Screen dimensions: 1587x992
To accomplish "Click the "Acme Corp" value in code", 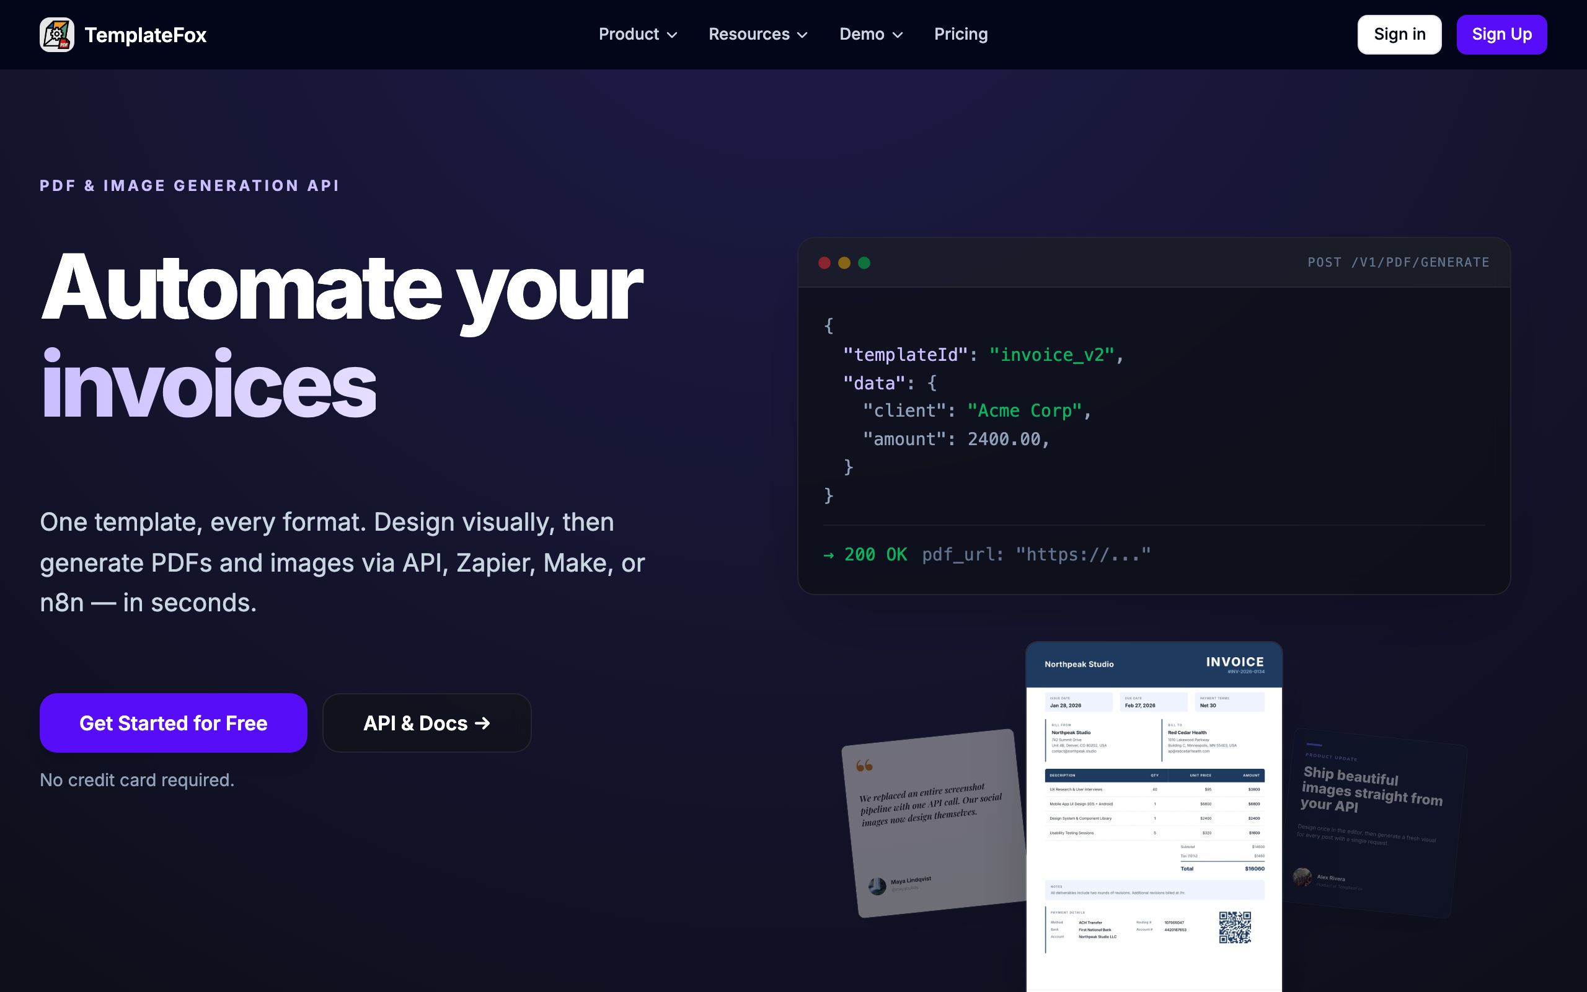I will click(x=1024, y=410).
